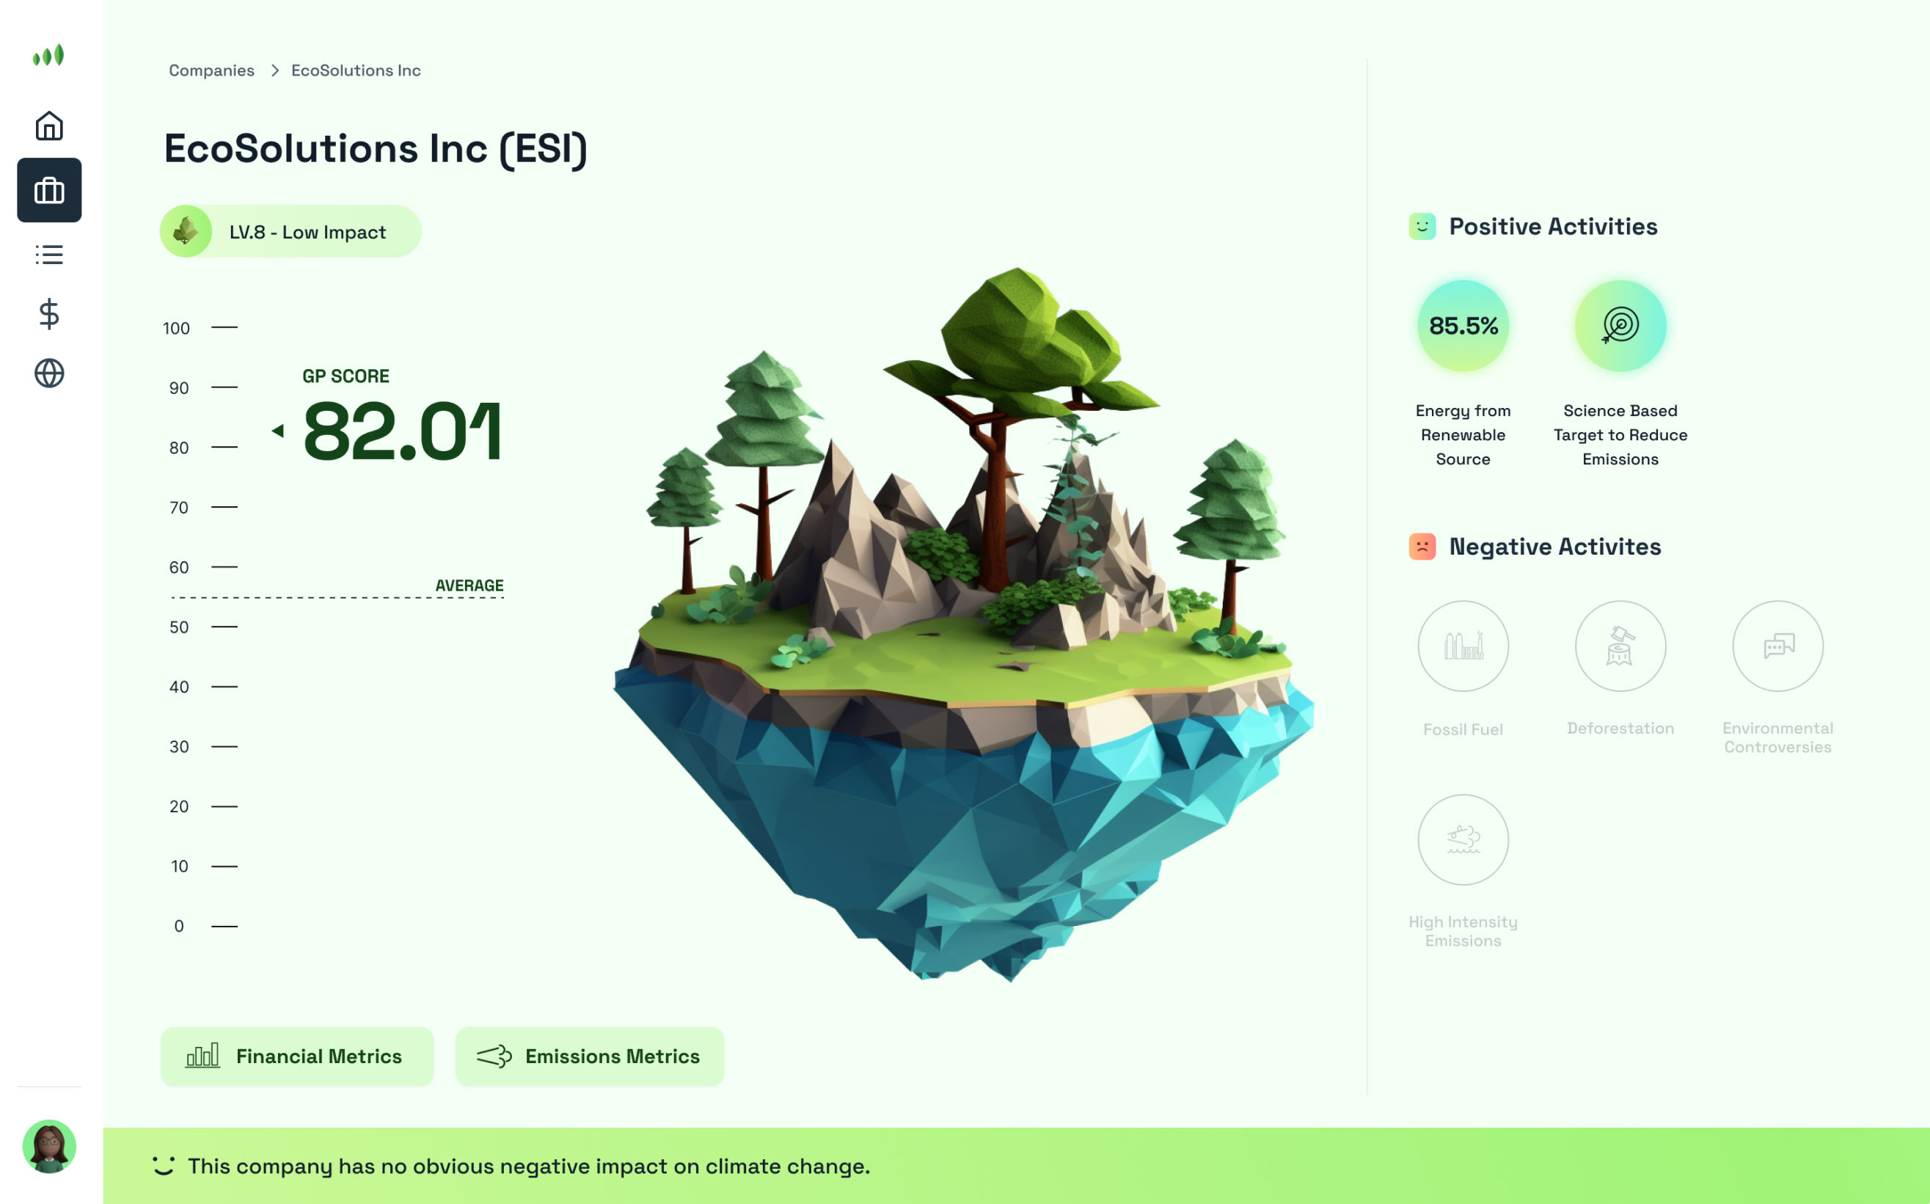Open user profile avatar
1930x1204 pixels.
pos(49,1147)
